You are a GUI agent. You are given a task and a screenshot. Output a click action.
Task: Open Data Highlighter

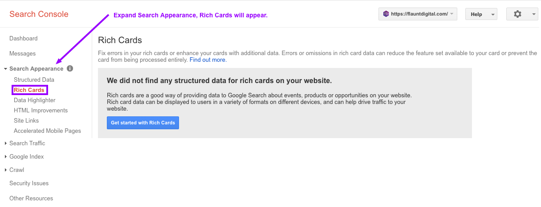click(35, 100)
